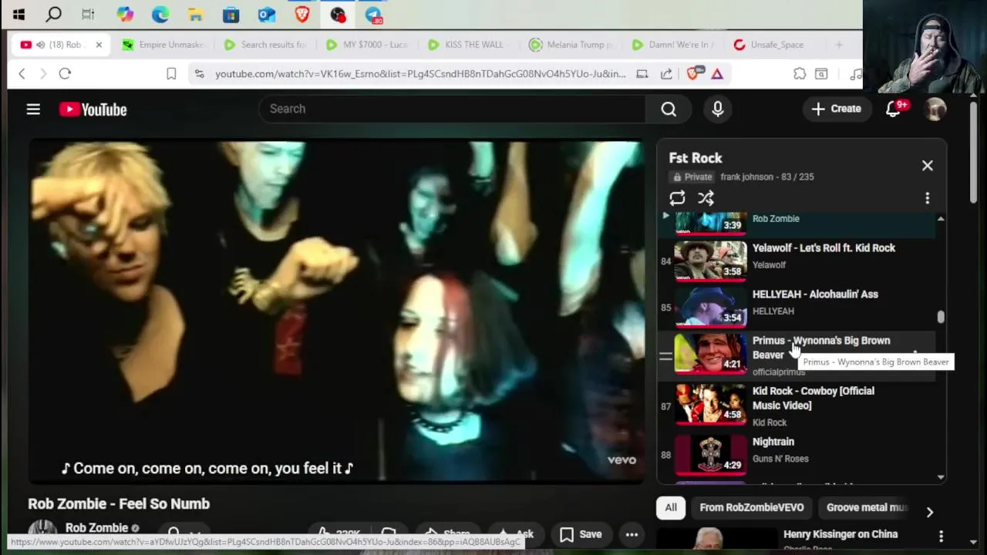
Task: Open Henry Kissinger on China video
Action: coord(840,534)
